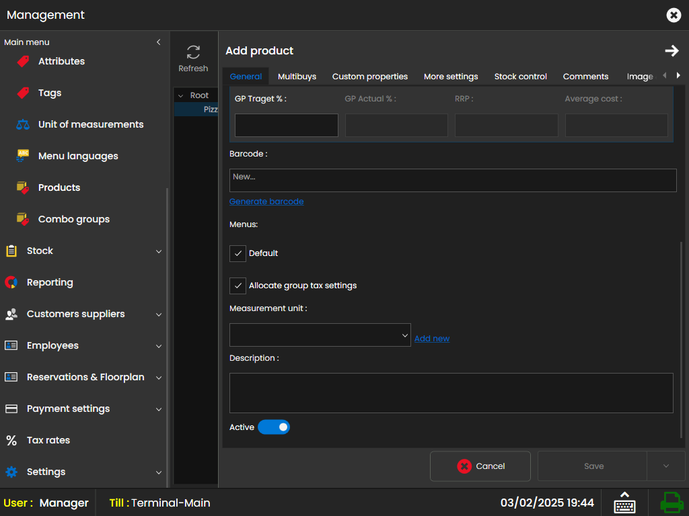Open the Save button dropdown arrow
The height and width of the screenshot is (516, 689).
pos(665,466)
